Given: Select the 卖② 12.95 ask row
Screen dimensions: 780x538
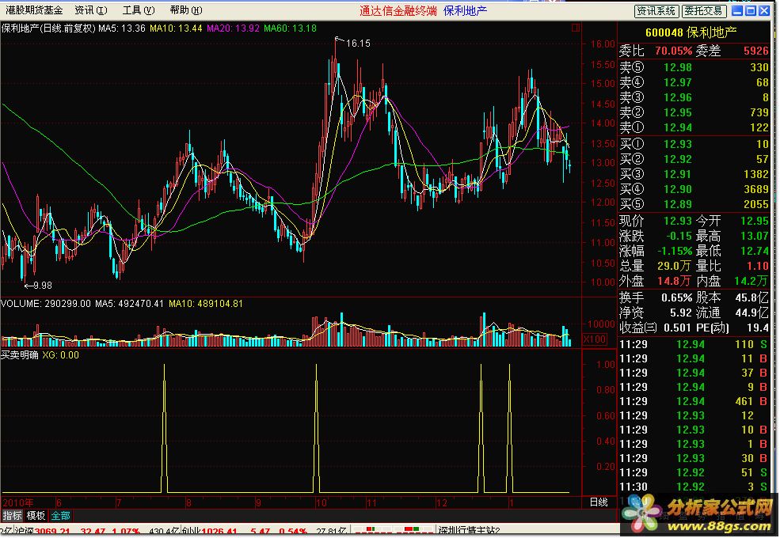Looking at the screenshot, I should pos(694,112).
